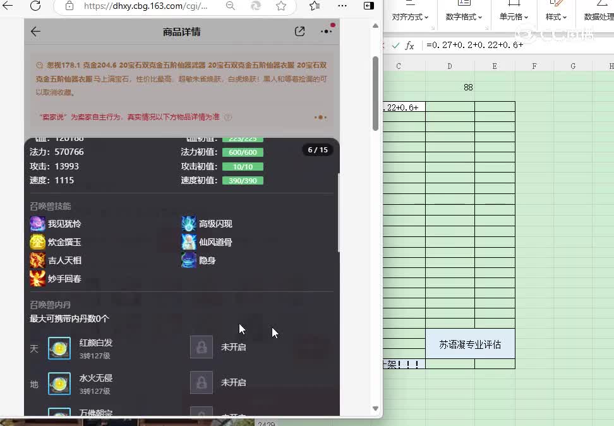The width and height of the screenshot is (614, 426).
Task: Select column E header
Action: tap(495, 66)
